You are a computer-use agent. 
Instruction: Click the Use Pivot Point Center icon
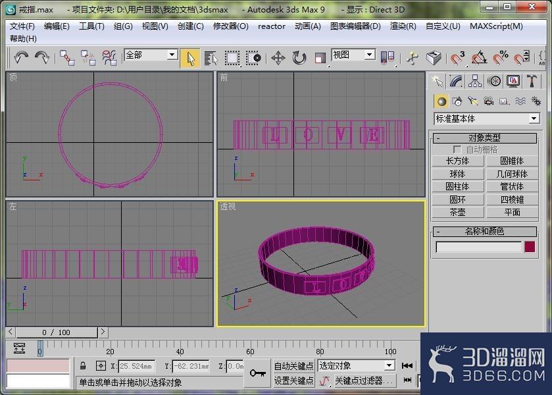coord(388,58)
